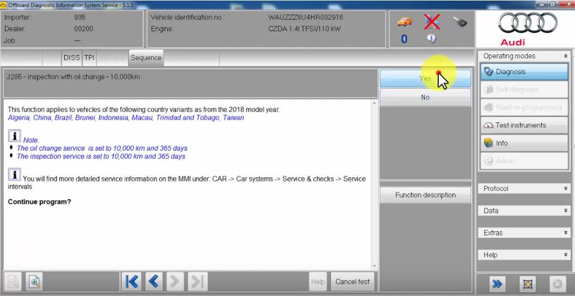Click the Cancel test button
Viewport: 575px width, 296px height.
(x=352, y=282)
